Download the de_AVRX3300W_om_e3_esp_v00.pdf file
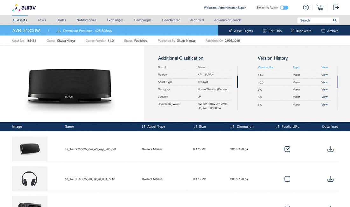The image size is (350, 207). [330, 149]
